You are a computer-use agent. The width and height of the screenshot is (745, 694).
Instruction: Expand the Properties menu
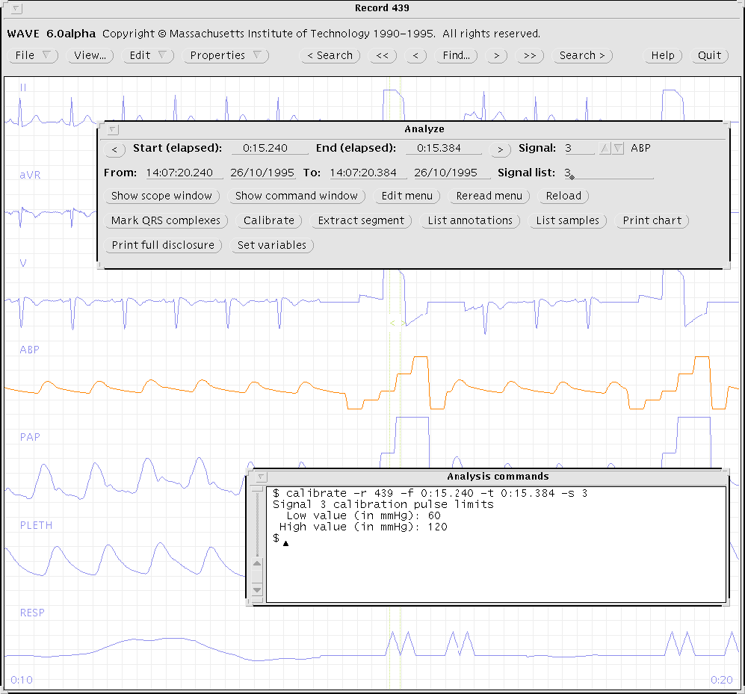point(225,55)
